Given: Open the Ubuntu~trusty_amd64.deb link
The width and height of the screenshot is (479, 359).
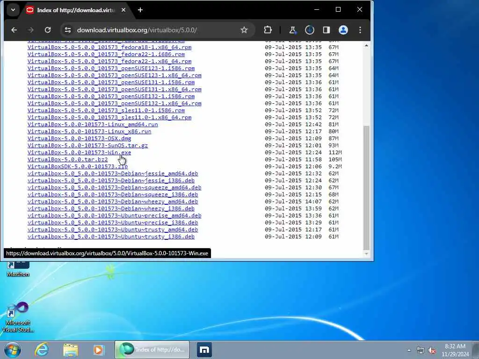Looking at the screenshot, I should point(113,230).
